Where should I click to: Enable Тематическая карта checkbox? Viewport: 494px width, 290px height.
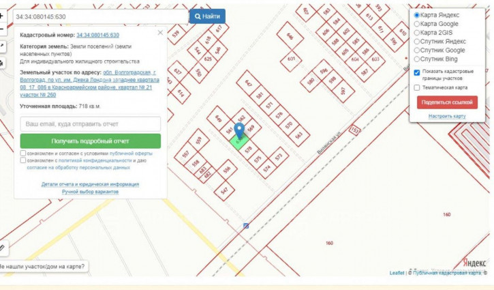coord(417,88)
